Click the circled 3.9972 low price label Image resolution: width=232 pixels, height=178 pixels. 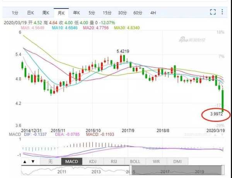click(216, 114)
